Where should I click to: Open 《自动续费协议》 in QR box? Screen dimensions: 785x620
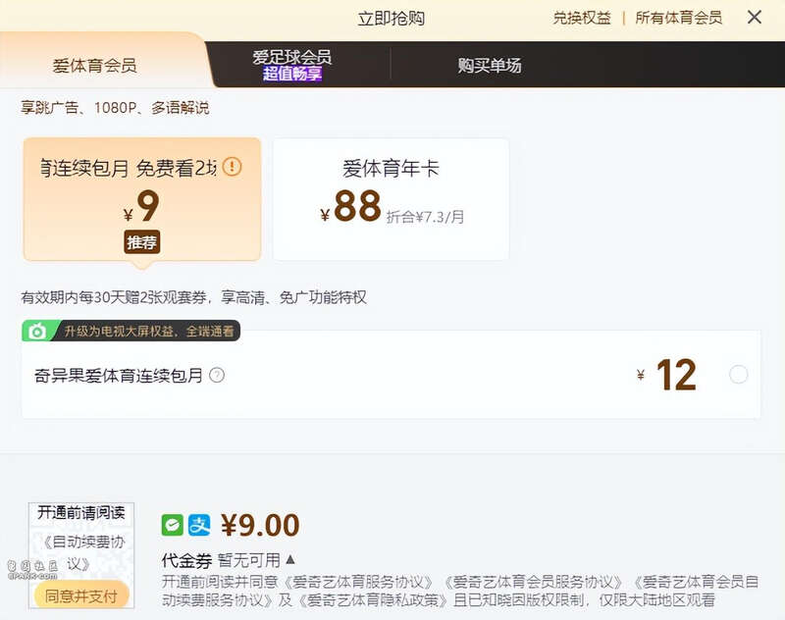81,552
